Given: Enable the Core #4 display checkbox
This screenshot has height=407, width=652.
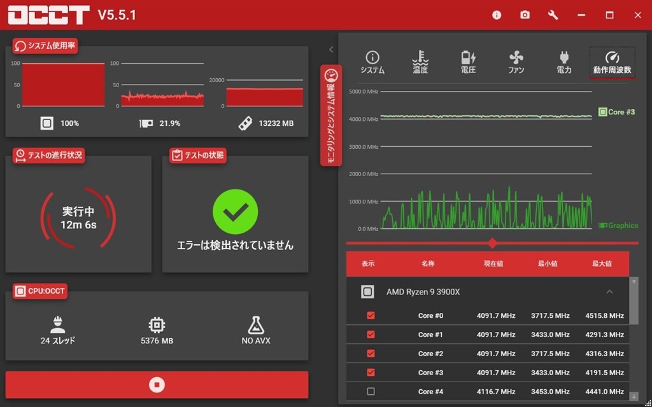Looking at the screenshot, I should point(371,391).
